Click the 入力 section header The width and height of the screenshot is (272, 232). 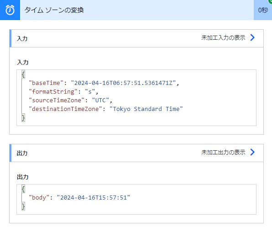136,38
